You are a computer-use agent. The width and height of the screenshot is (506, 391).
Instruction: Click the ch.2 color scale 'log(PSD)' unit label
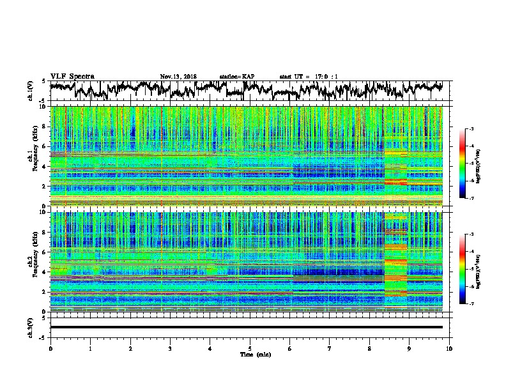pos(479,271)
